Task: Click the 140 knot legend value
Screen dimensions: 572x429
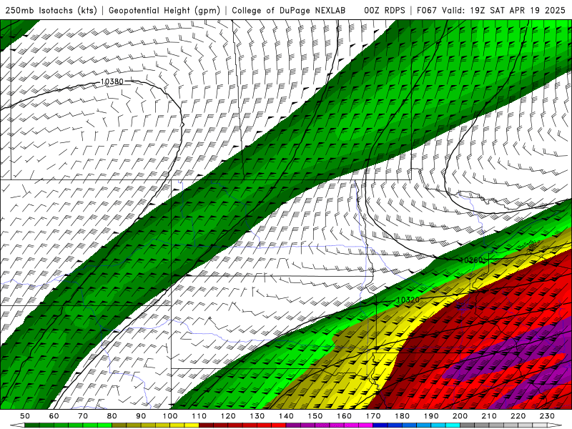Action: pos(286,416)
